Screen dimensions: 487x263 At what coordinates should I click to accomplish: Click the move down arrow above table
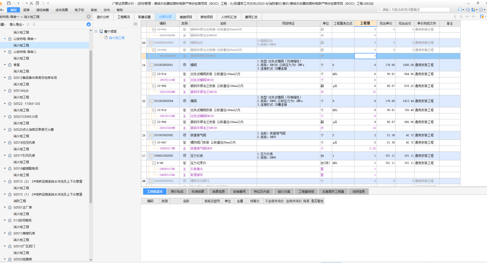pos(461,17)
